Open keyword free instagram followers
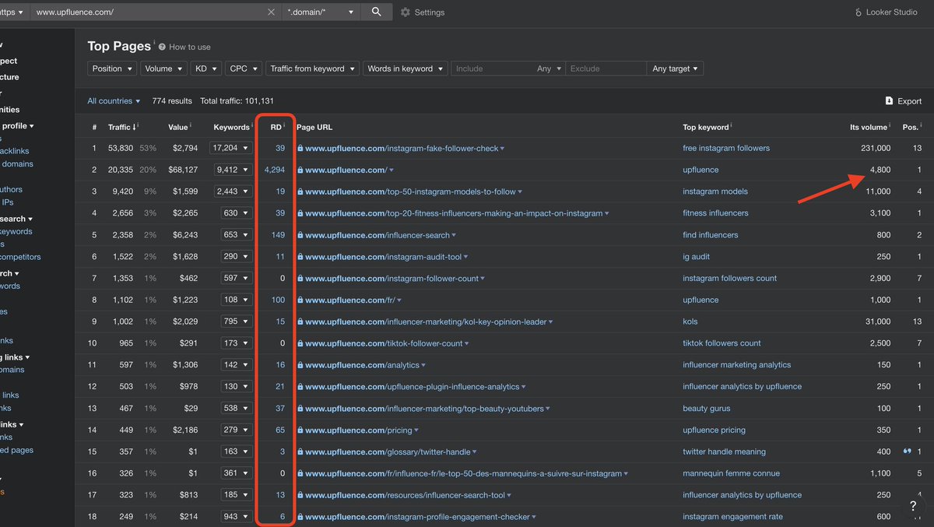Screen dimensions: 934x527 pyautogui.click(x=726, y=148)
